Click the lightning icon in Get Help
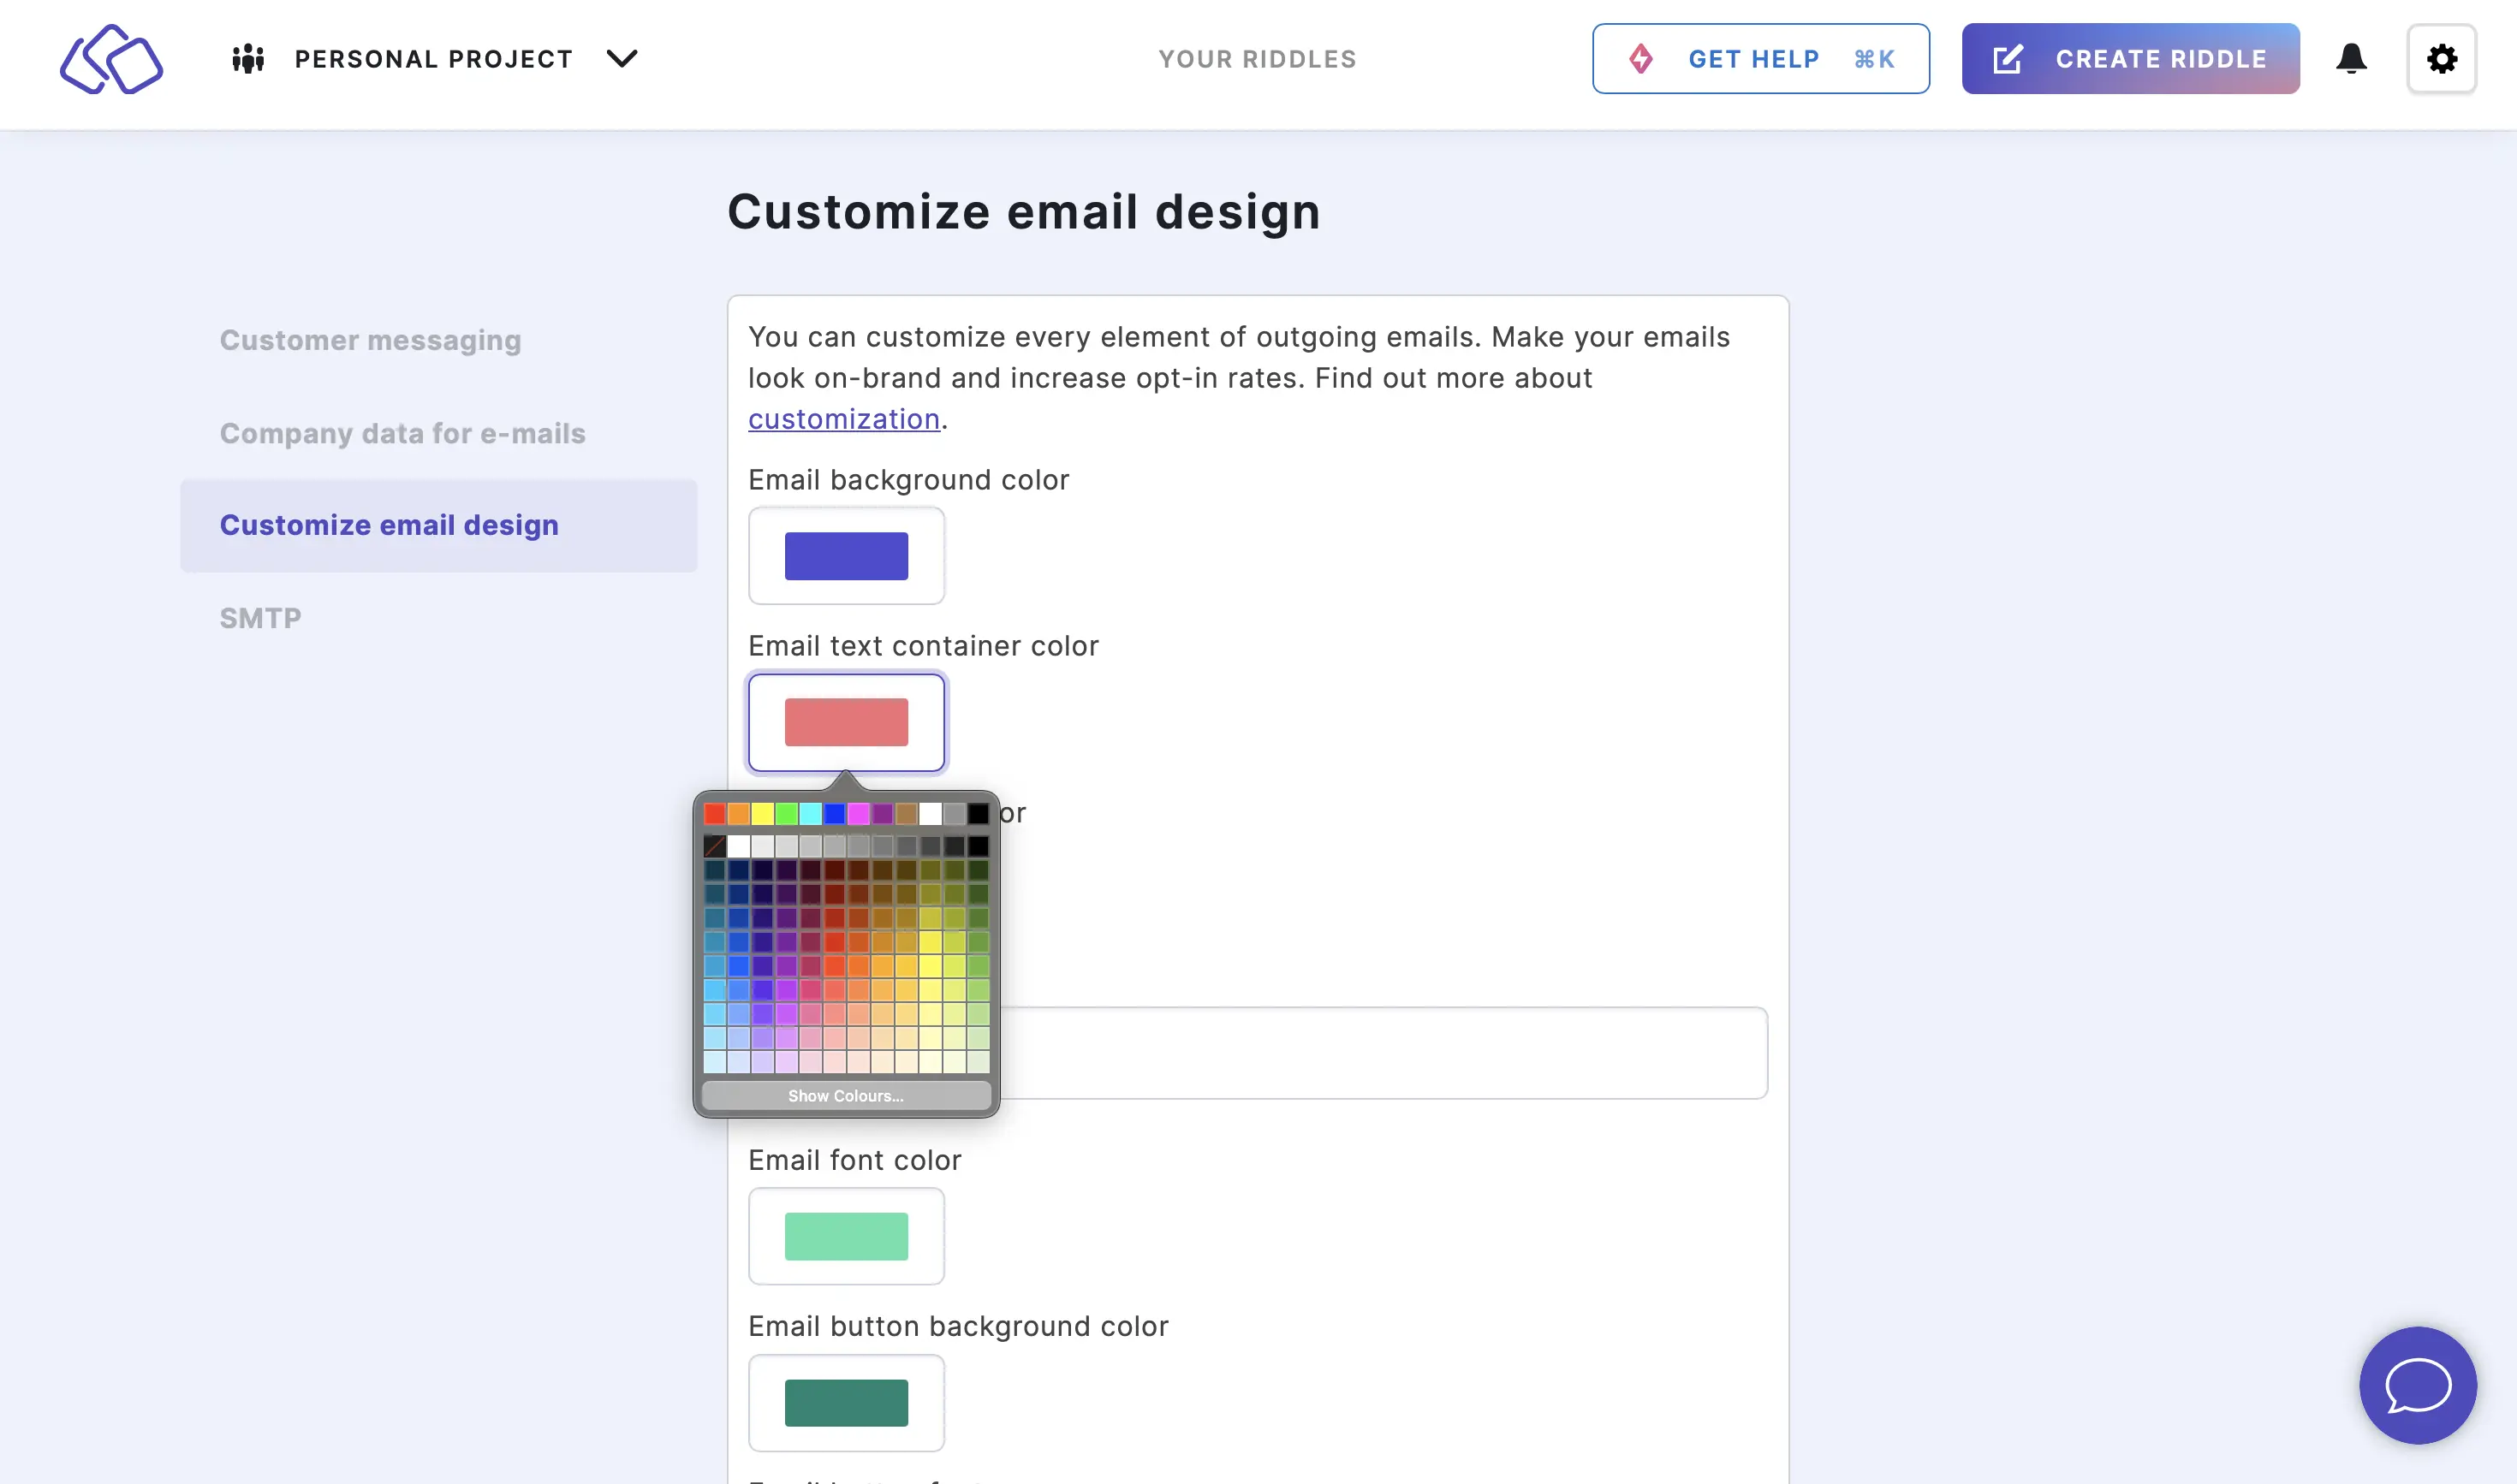Viewport: 2517px width, 1484px height. (1640, 59)
